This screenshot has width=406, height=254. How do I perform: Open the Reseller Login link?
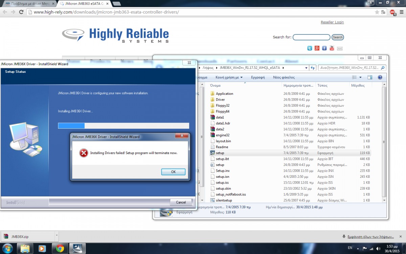pos(332,22)
